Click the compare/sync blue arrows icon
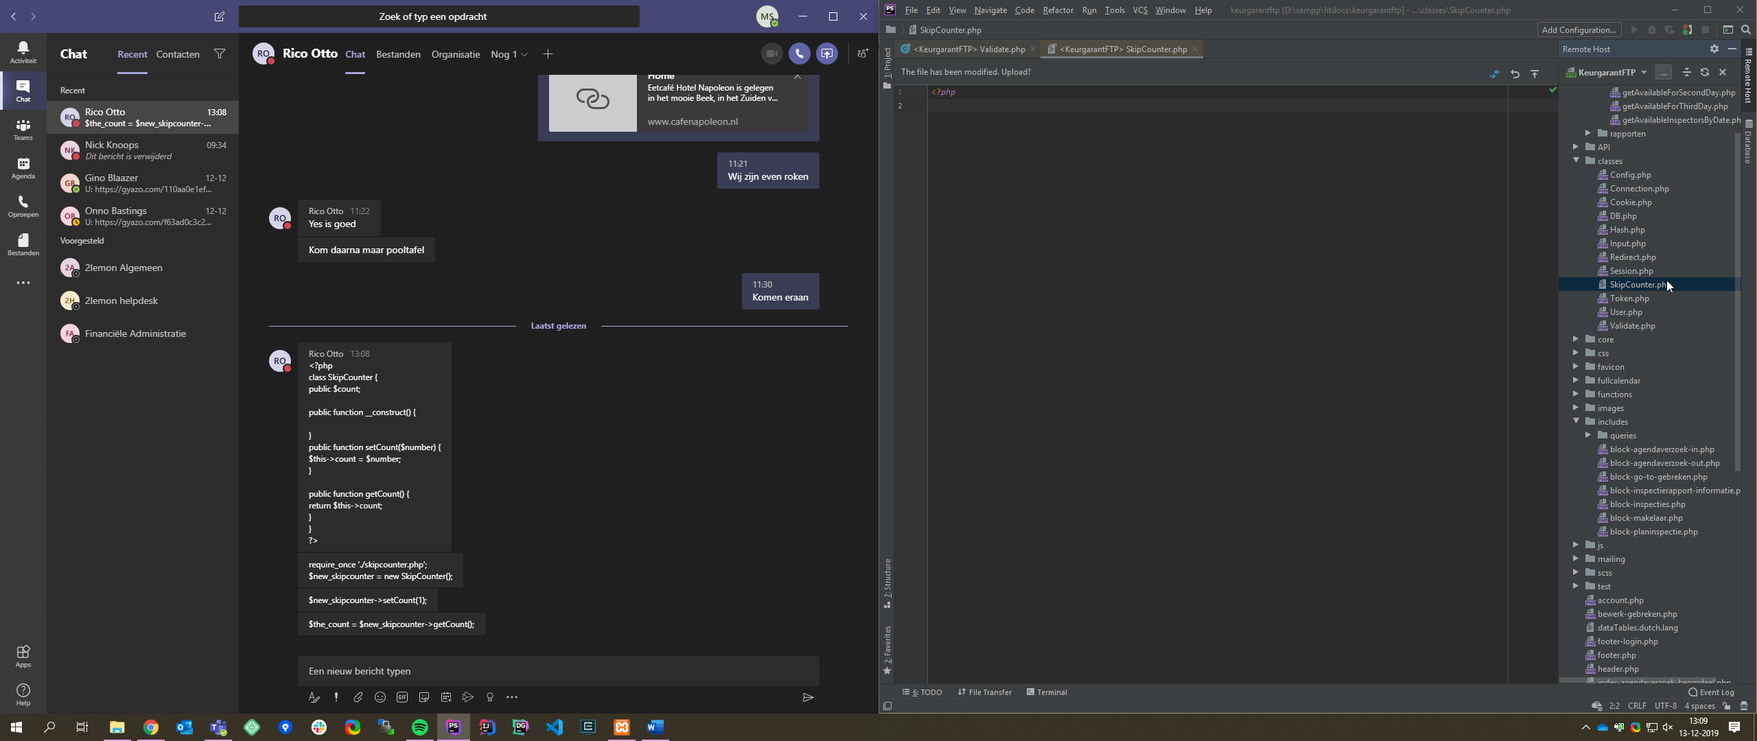1757x741 pixels. pos(1494,73)
